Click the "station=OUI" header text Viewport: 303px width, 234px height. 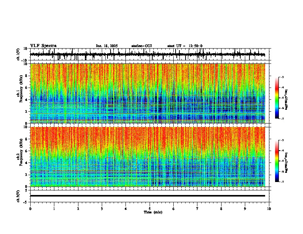click(x=142, y=46)
